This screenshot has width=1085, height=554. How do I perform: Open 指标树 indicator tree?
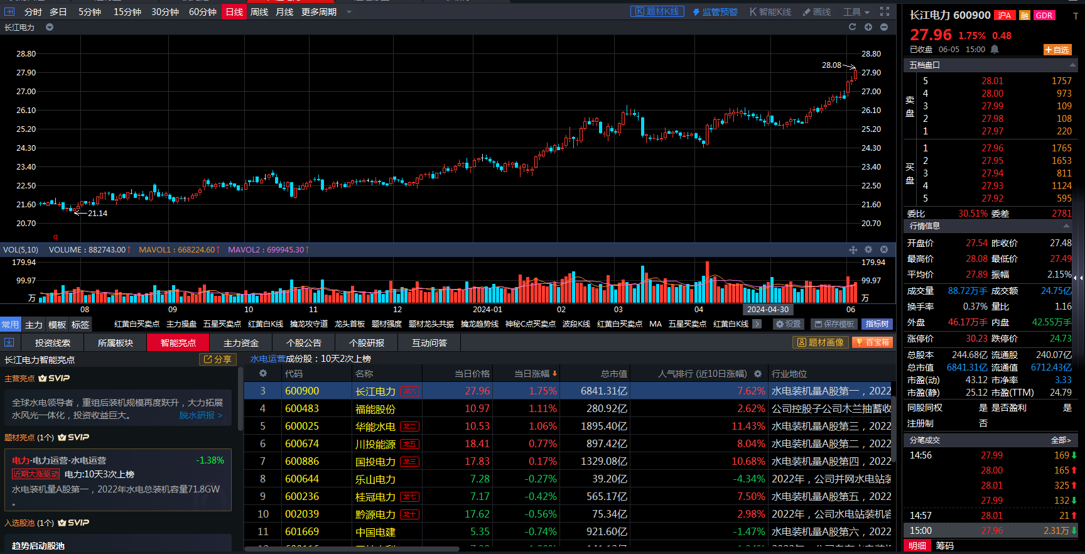(x=877, y=324)
